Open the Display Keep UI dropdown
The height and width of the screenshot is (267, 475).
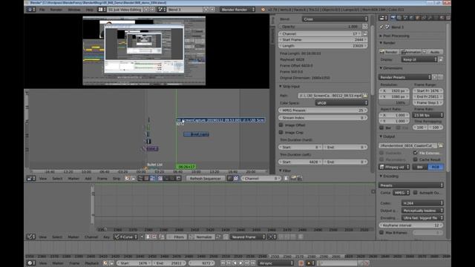419,59
